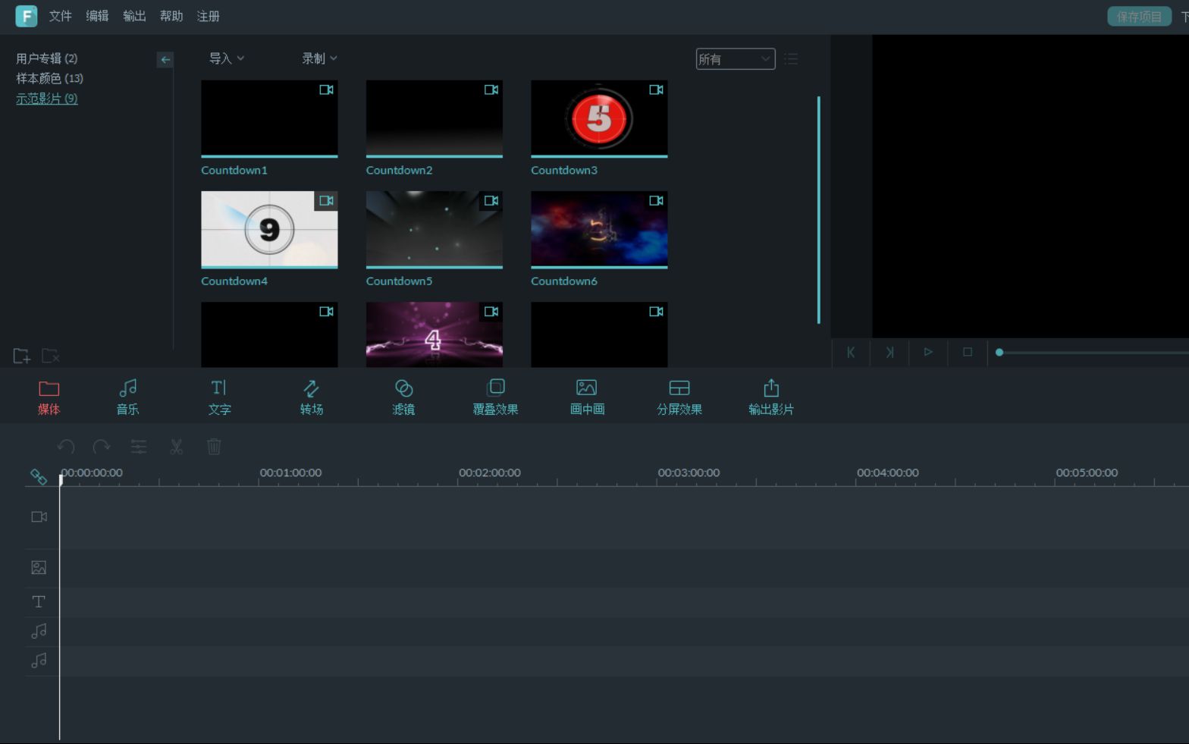
Task: Click the stop button under preview
Action: 968,352
